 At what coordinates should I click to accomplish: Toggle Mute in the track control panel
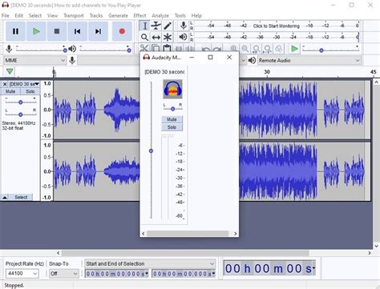point(10,91)
